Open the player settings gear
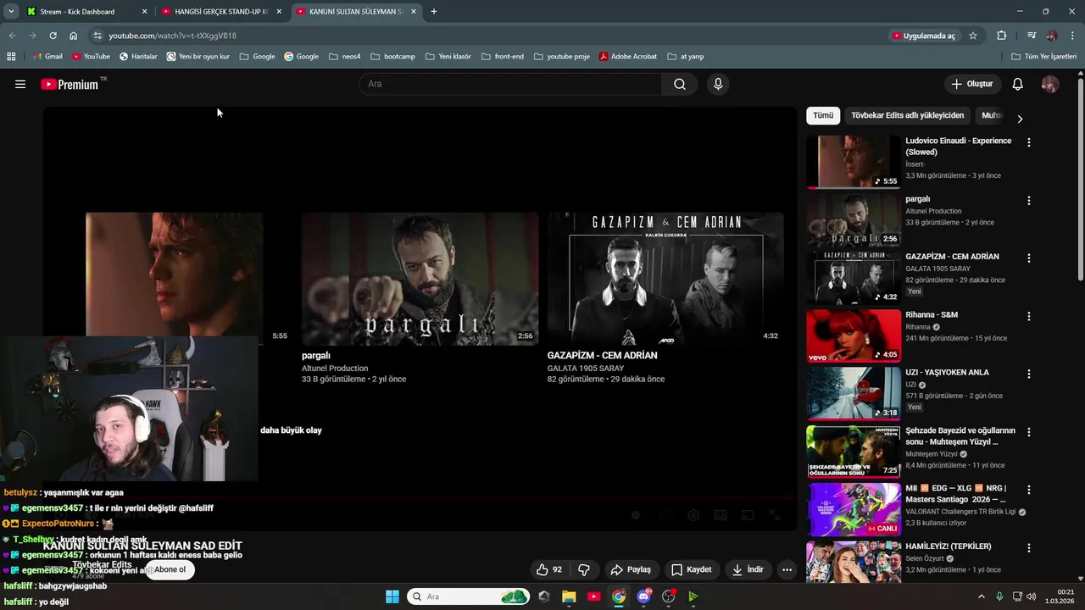The width and height of the screenshot is (1085, 610). (693, 515)
